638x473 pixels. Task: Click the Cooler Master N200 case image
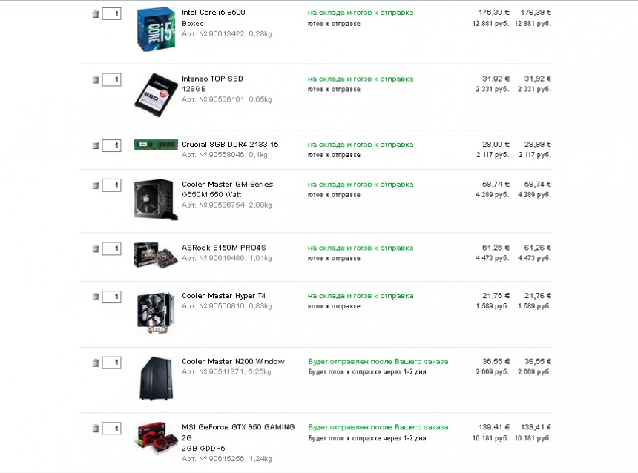point(156,378)
